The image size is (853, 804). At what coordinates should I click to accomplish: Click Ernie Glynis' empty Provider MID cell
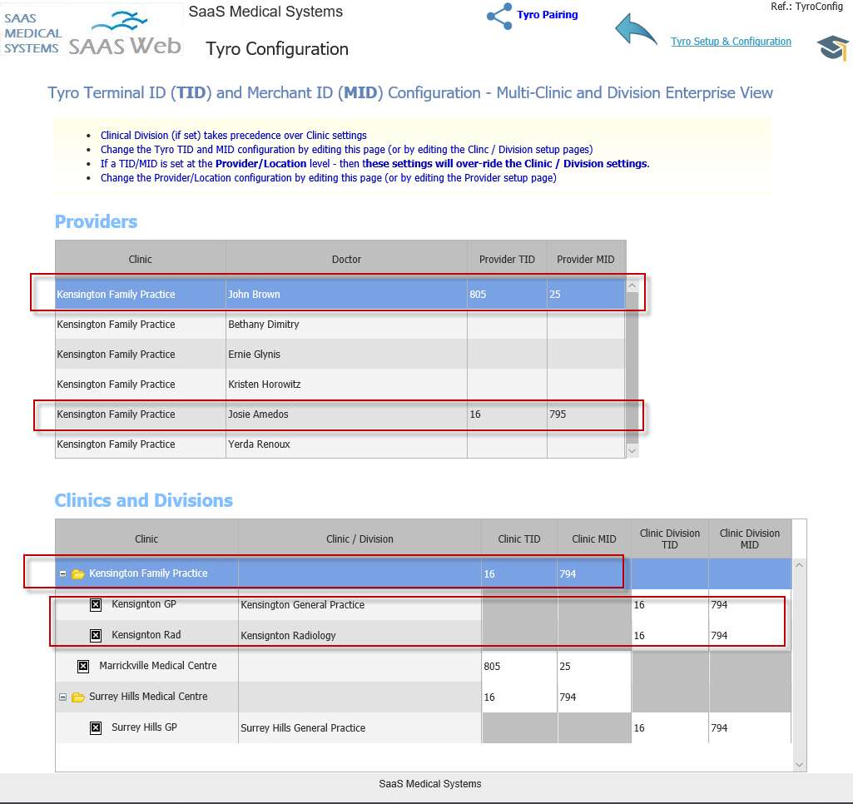click(586, 354)
